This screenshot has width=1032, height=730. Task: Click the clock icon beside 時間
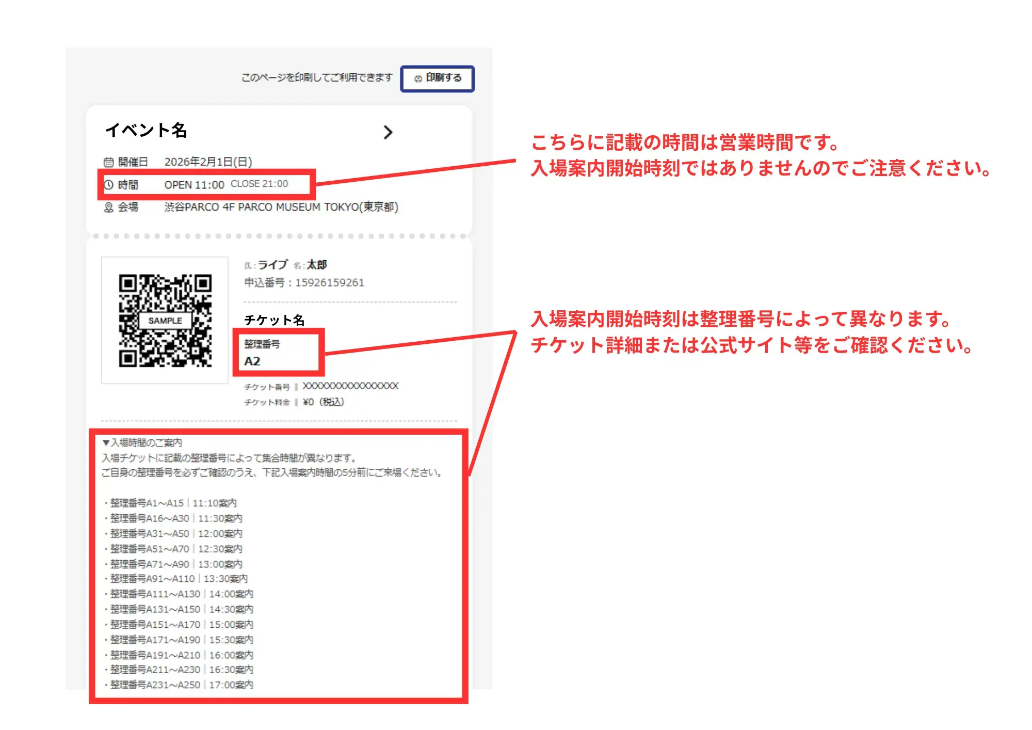point(108,185)
